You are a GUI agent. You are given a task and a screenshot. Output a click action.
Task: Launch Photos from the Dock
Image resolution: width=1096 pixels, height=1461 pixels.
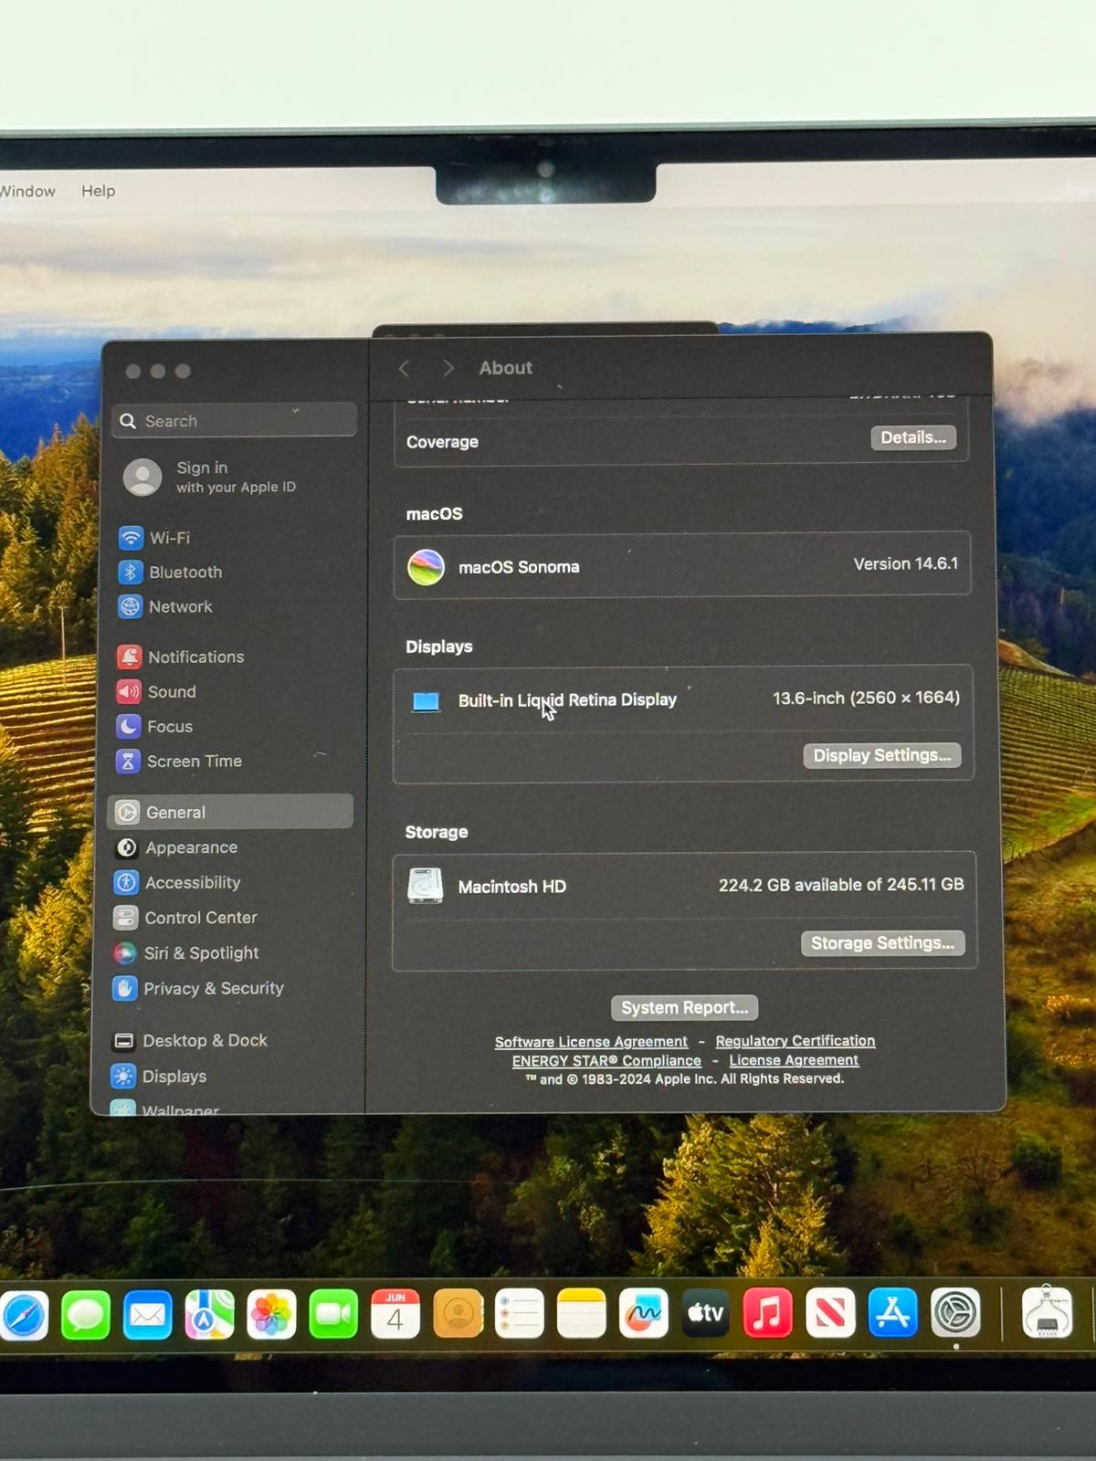click(x=271, y=1315)
